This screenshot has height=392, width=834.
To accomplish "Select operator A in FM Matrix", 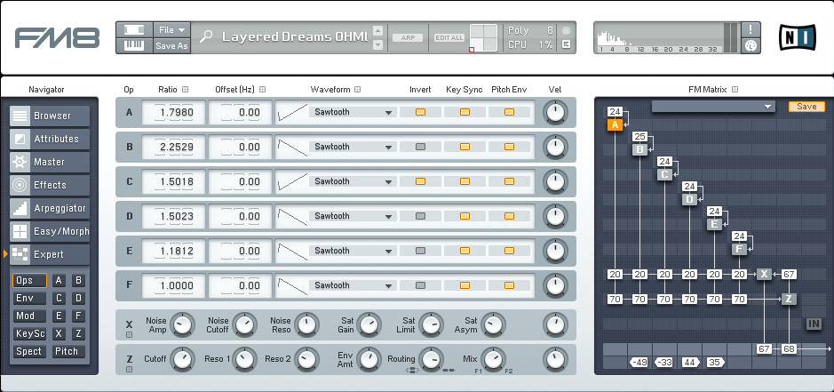I will pos(615,125).
